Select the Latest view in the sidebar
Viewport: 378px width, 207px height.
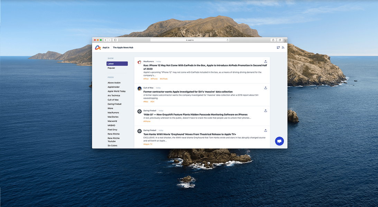[x=117, y=64]
